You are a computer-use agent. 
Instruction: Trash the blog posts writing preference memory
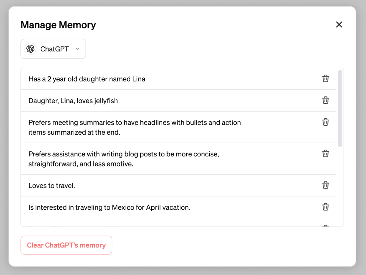pyautogui.click(x=325, y=154)
